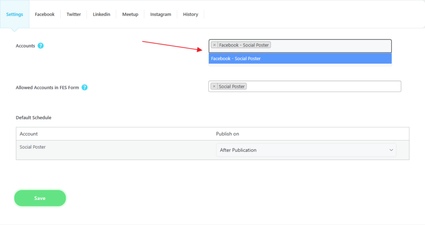Open the Instagram tab
The image size is (425, 225).
(161, 15)
